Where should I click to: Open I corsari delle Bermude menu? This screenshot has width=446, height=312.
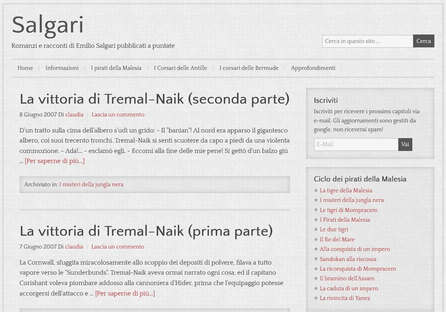pos(249,68)
